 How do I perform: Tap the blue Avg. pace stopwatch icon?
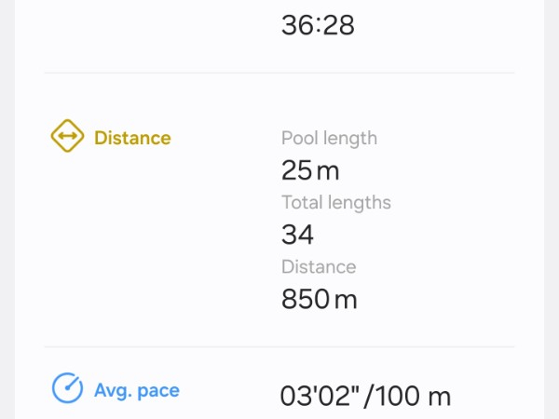coord(67,388)
